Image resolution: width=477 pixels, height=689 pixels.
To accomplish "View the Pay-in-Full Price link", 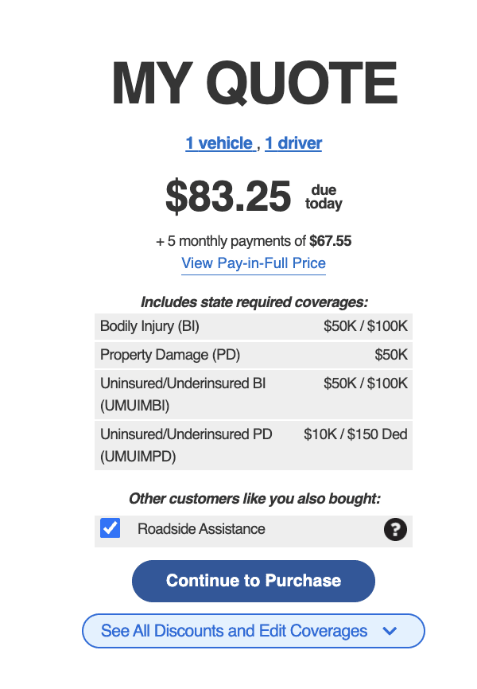I will [x=254, y=263].
